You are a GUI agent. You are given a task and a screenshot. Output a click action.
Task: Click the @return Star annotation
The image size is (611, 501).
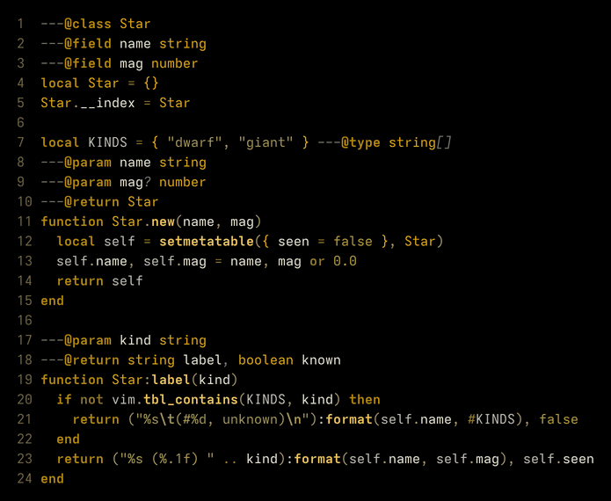coord(112,202)
